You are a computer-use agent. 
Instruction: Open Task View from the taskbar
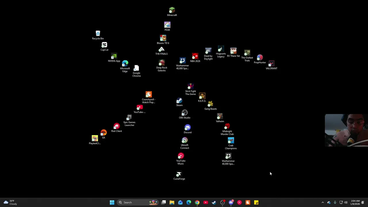[164, 202]
